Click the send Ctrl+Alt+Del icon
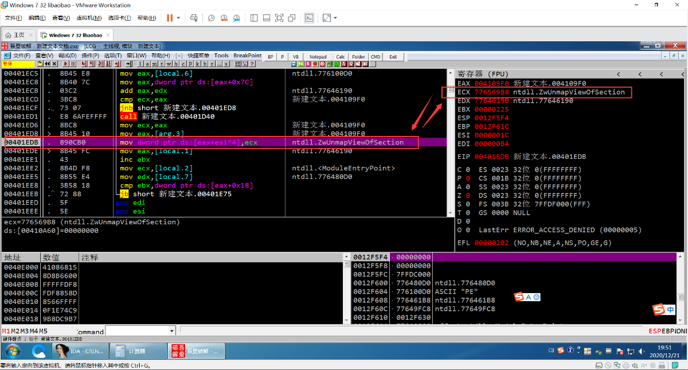The image size is (688, 370). tap(194, 18)
